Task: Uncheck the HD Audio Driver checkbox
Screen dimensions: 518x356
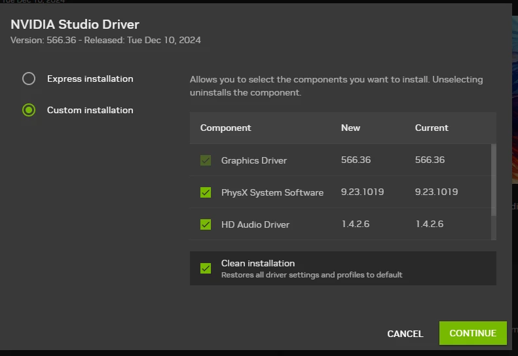Action: [206, 224]
